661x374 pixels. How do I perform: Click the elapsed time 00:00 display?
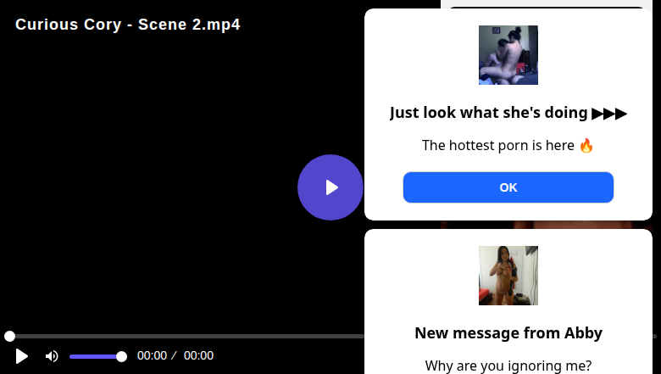point(153,356)
